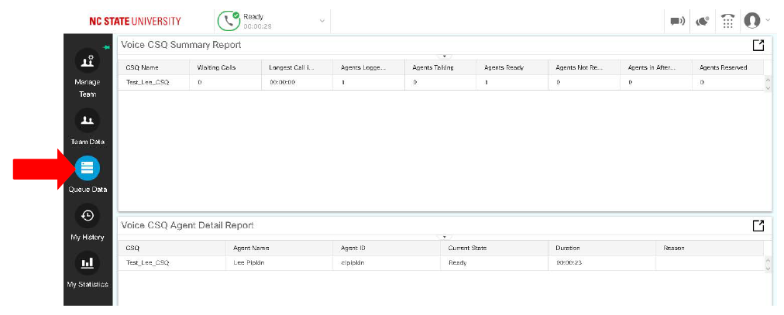This screenshot has height=315, width=784.
Task: Open the My Statistics sidebar icon
Action: pyautogui.click(x=87, y=263)
